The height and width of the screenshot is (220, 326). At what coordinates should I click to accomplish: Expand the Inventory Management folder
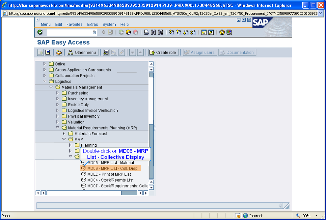57,99
